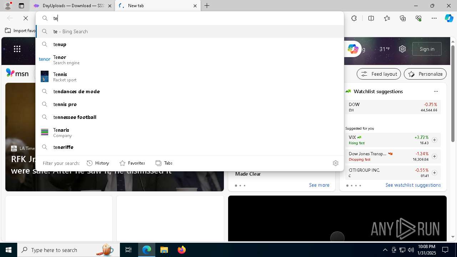Open the notifications center icon
This screenshot has width=457, height=257.
coord(445,250)
